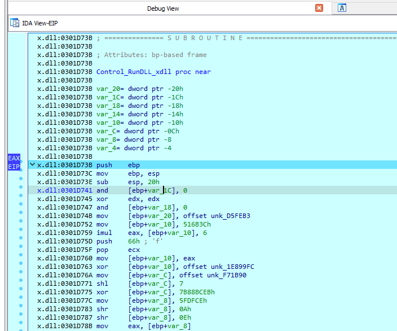397x331 pixels.
Task: Click offset unk_D5FEB3 reference
Action: tap(217, 216)
